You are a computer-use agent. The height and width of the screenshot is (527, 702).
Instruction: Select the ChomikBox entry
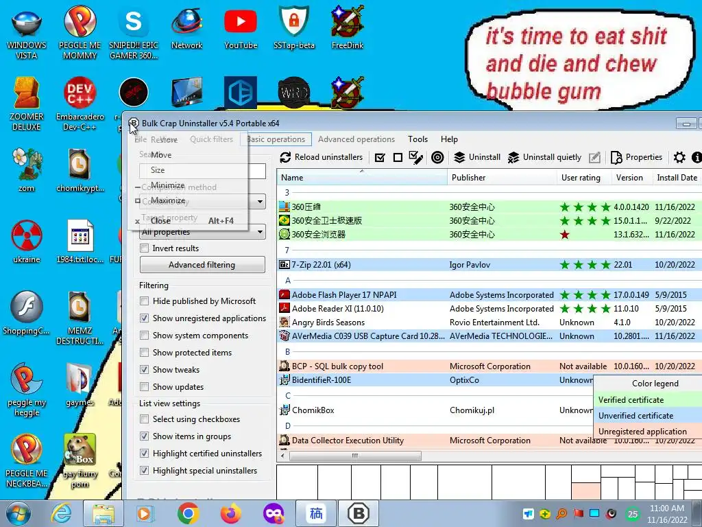(435, 410)
